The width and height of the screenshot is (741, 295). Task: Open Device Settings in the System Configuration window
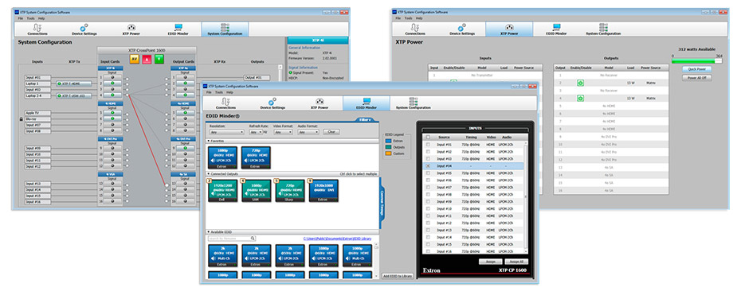84,29
